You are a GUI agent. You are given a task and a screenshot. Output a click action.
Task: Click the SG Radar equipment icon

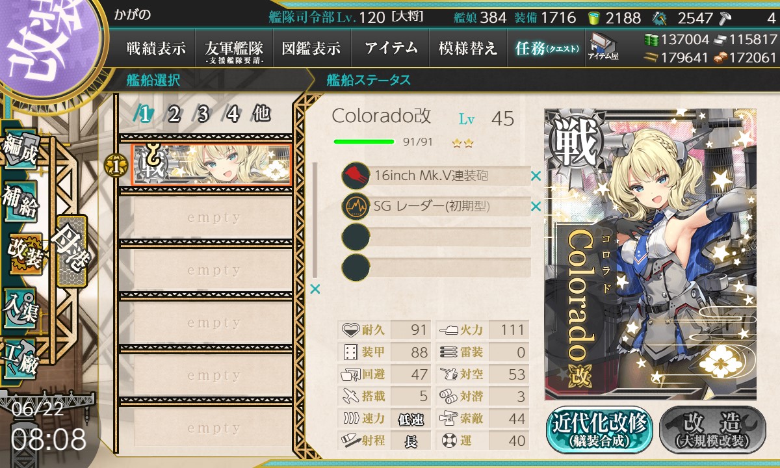pos(356,207)
